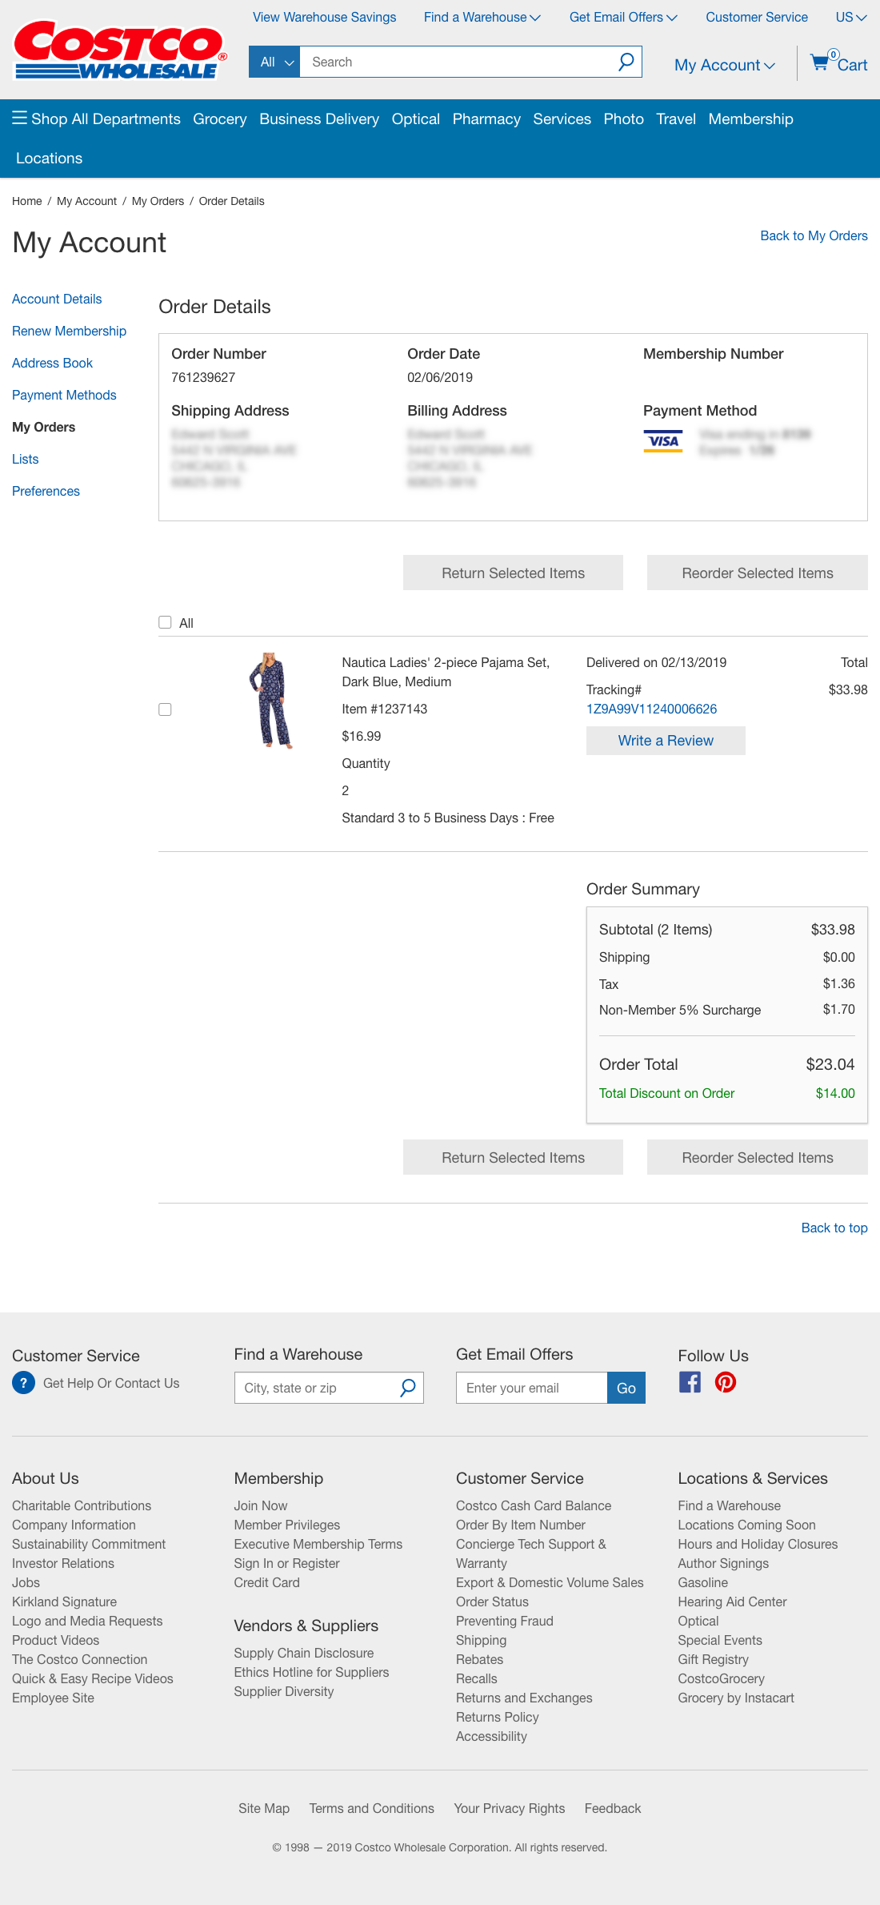The width and height of the screenshot is (880, 1905).
Task: Click the search magnifier icon in header
Action: 626,62
